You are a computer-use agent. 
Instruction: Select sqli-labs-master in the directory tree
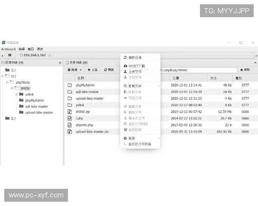37,106
